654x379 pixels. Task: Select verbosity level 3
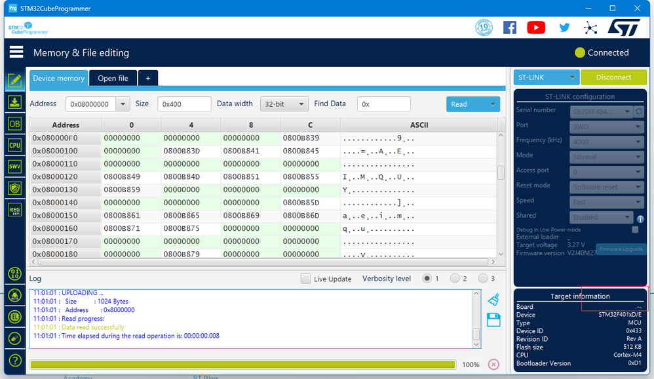(x=482, y=279)
